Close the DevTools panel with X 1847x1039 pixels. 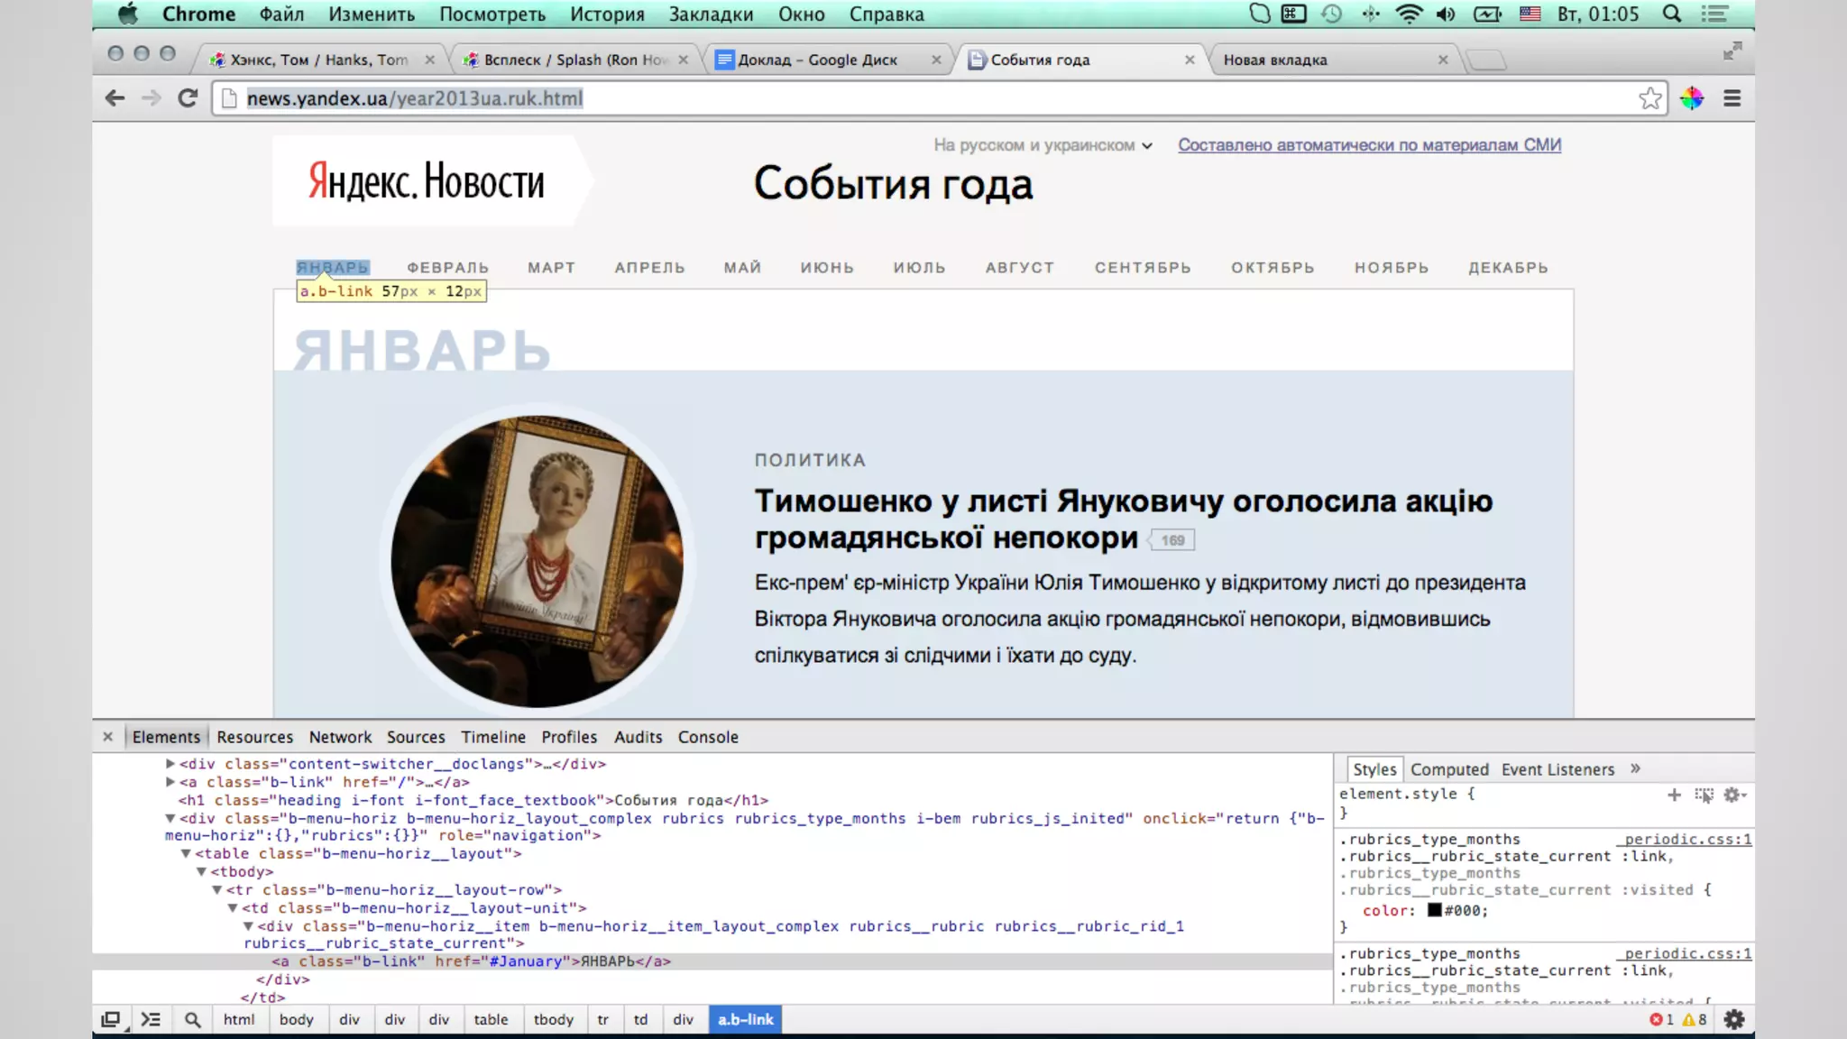coord(108,737)
